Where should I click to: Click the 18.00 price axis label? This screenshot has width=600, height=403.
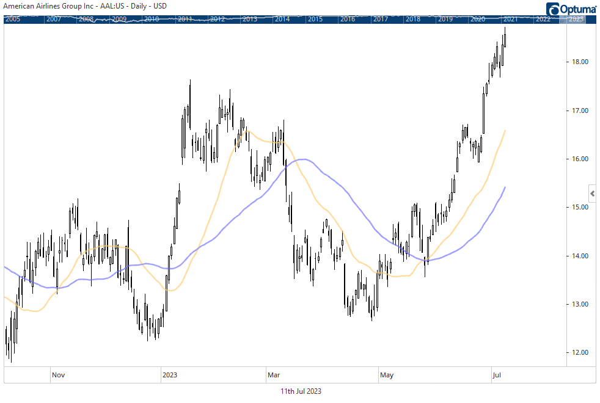point(580,62)
